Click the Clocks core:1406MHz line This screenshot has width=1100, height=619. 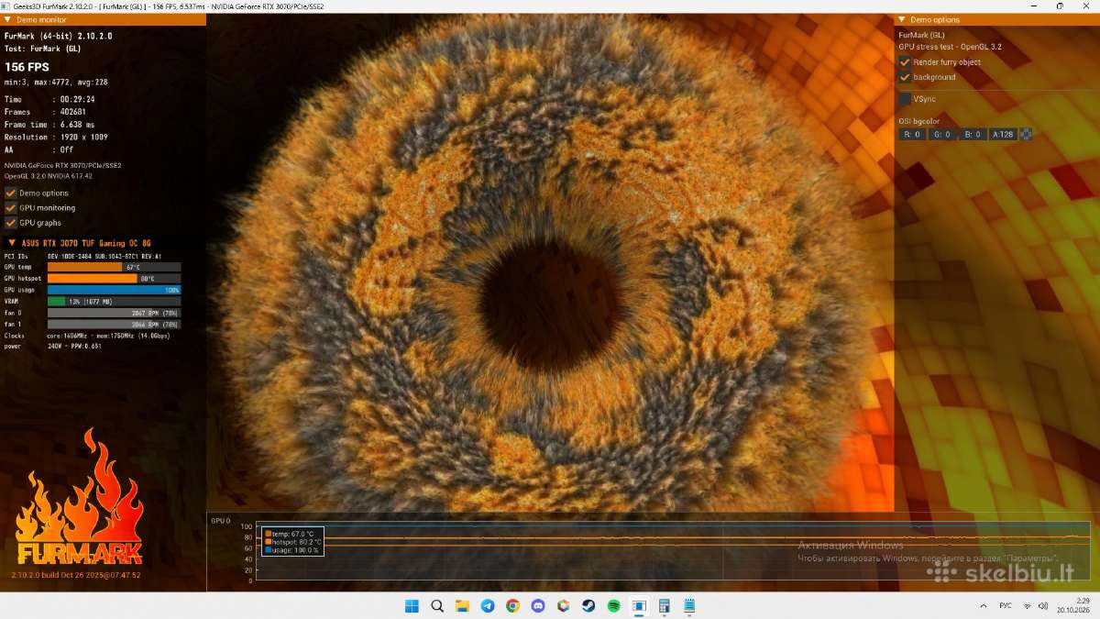coord(87,336)
